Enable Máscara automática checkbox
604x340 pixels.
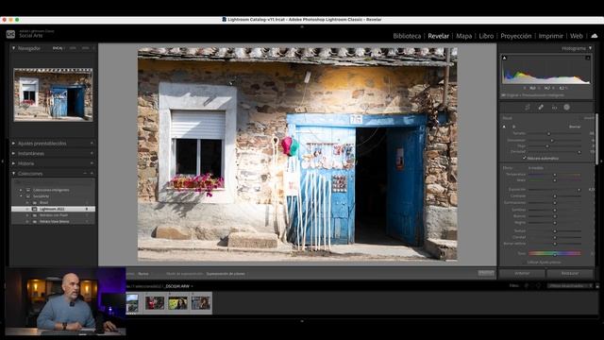pyautogui.click(x=525, y=158)
